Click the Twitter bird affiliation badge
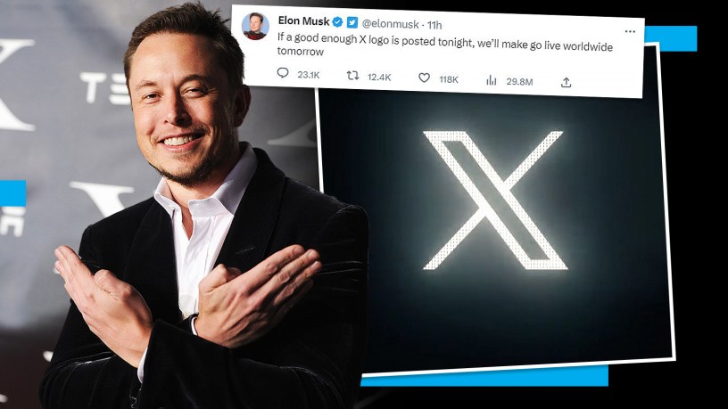 pyautogui.click(x=352, y=21)
